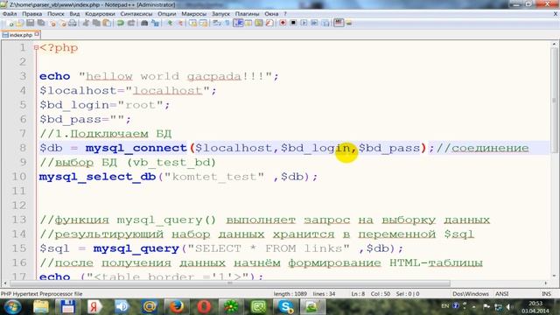
Task: Open the Вид menu
Action: click(x=74, y=14)
